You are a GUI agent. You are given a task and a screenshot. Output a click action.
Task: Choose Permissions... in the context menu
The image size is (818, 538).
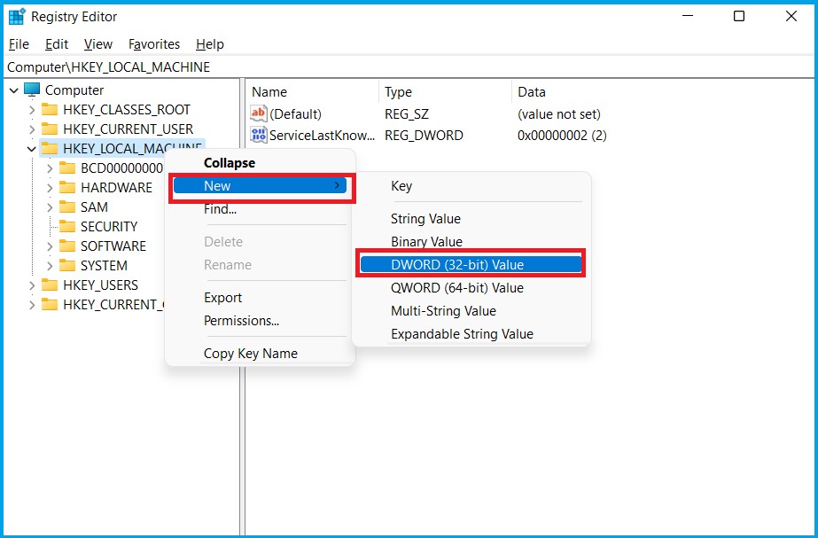click(260, 320)
